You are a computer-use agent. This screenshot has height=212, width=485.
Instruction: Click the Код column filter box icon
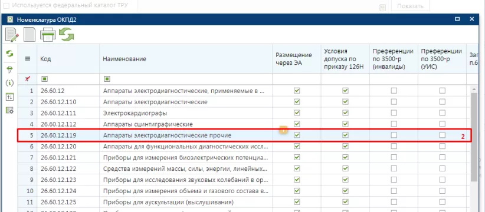44,79
